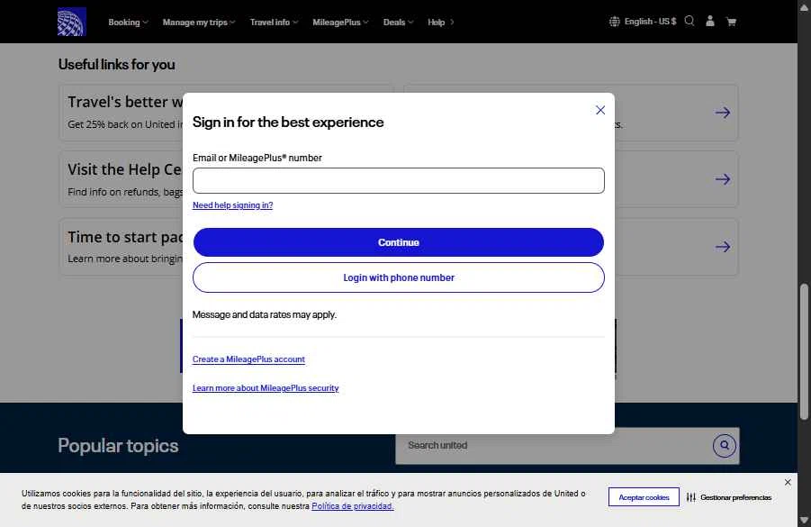811x527 pixels.
Task: Click the page vertical scrollbar thumb
Action: (x=804, y=352)
